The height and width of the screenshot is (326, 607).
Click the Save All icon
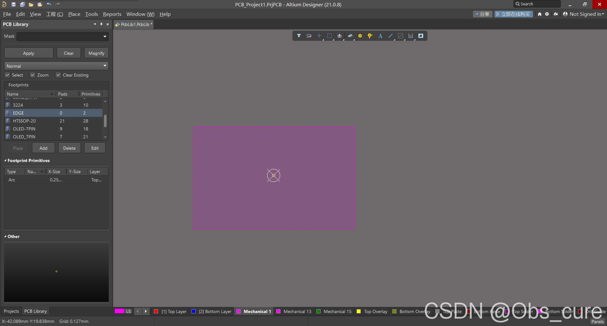pyautogui.click(x=22, y=4)
